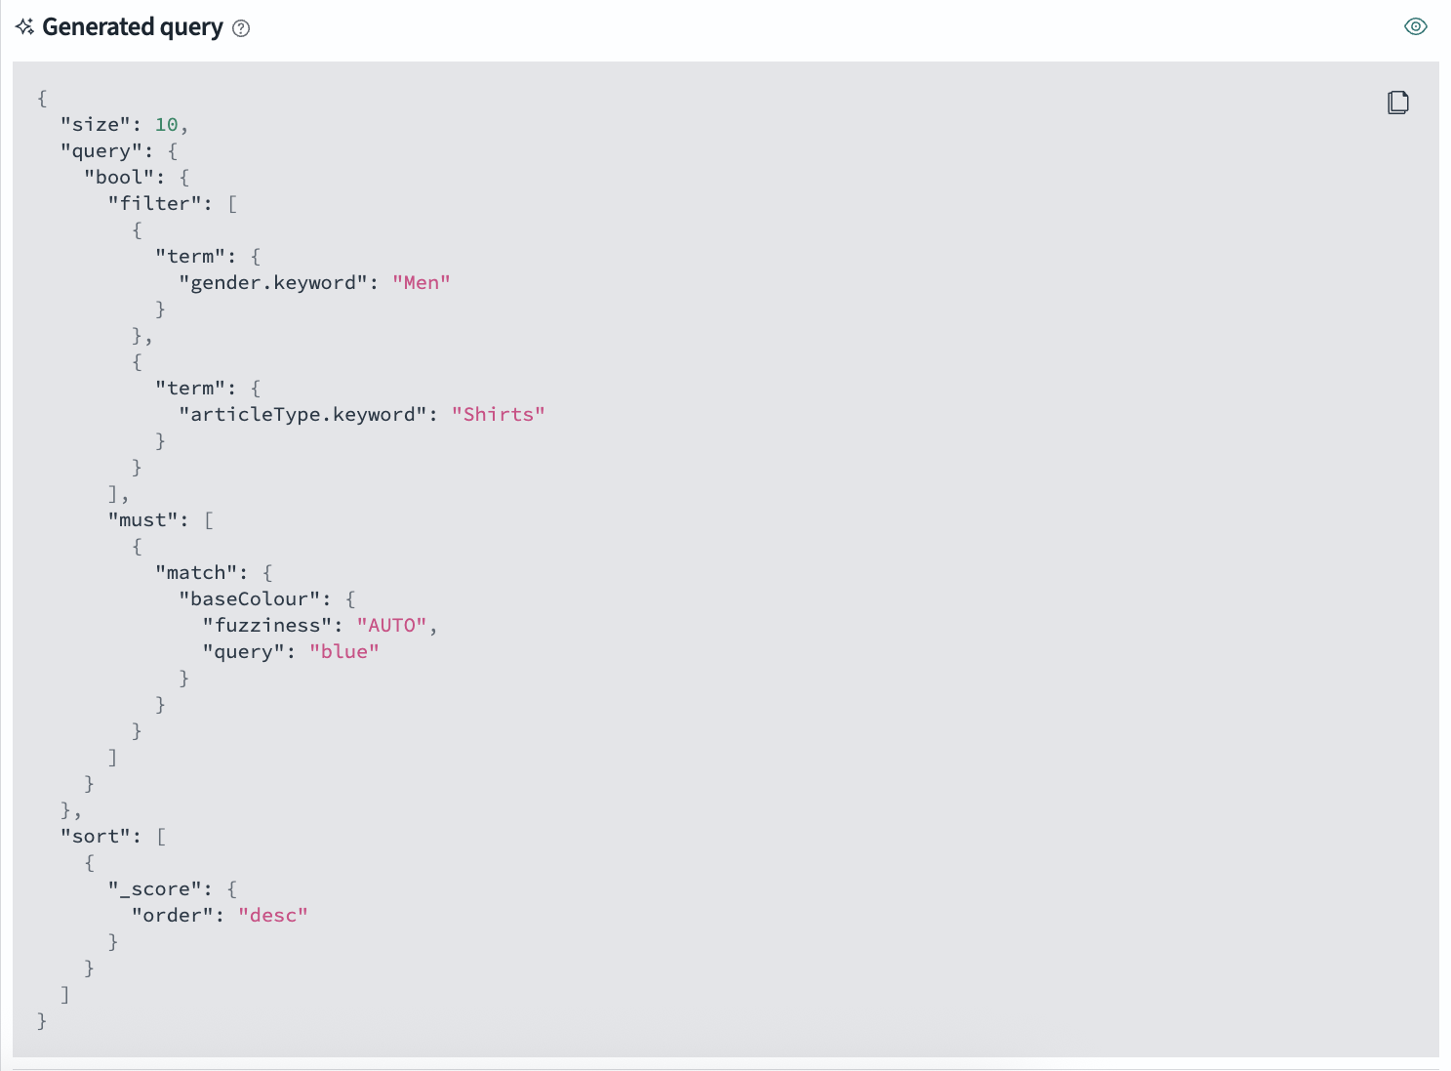Select the Generated query heading text
Image resolution: width=1451 pixels, height=1071 pixels.
tap(132, 27)
